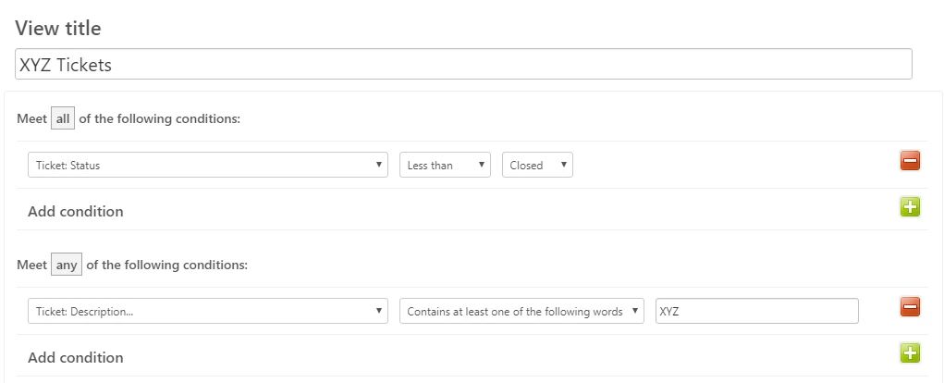Toggle the 'any' match selector

67,265
